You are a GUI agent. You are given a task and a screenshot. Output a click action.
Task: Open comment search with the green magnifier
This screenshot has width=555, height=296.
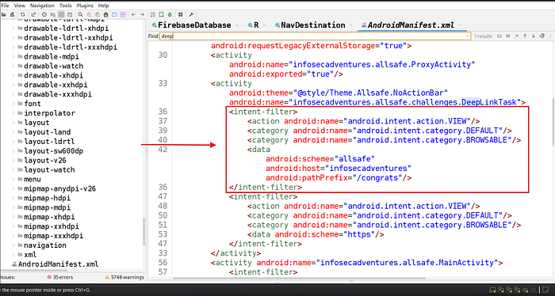(98, 14)
